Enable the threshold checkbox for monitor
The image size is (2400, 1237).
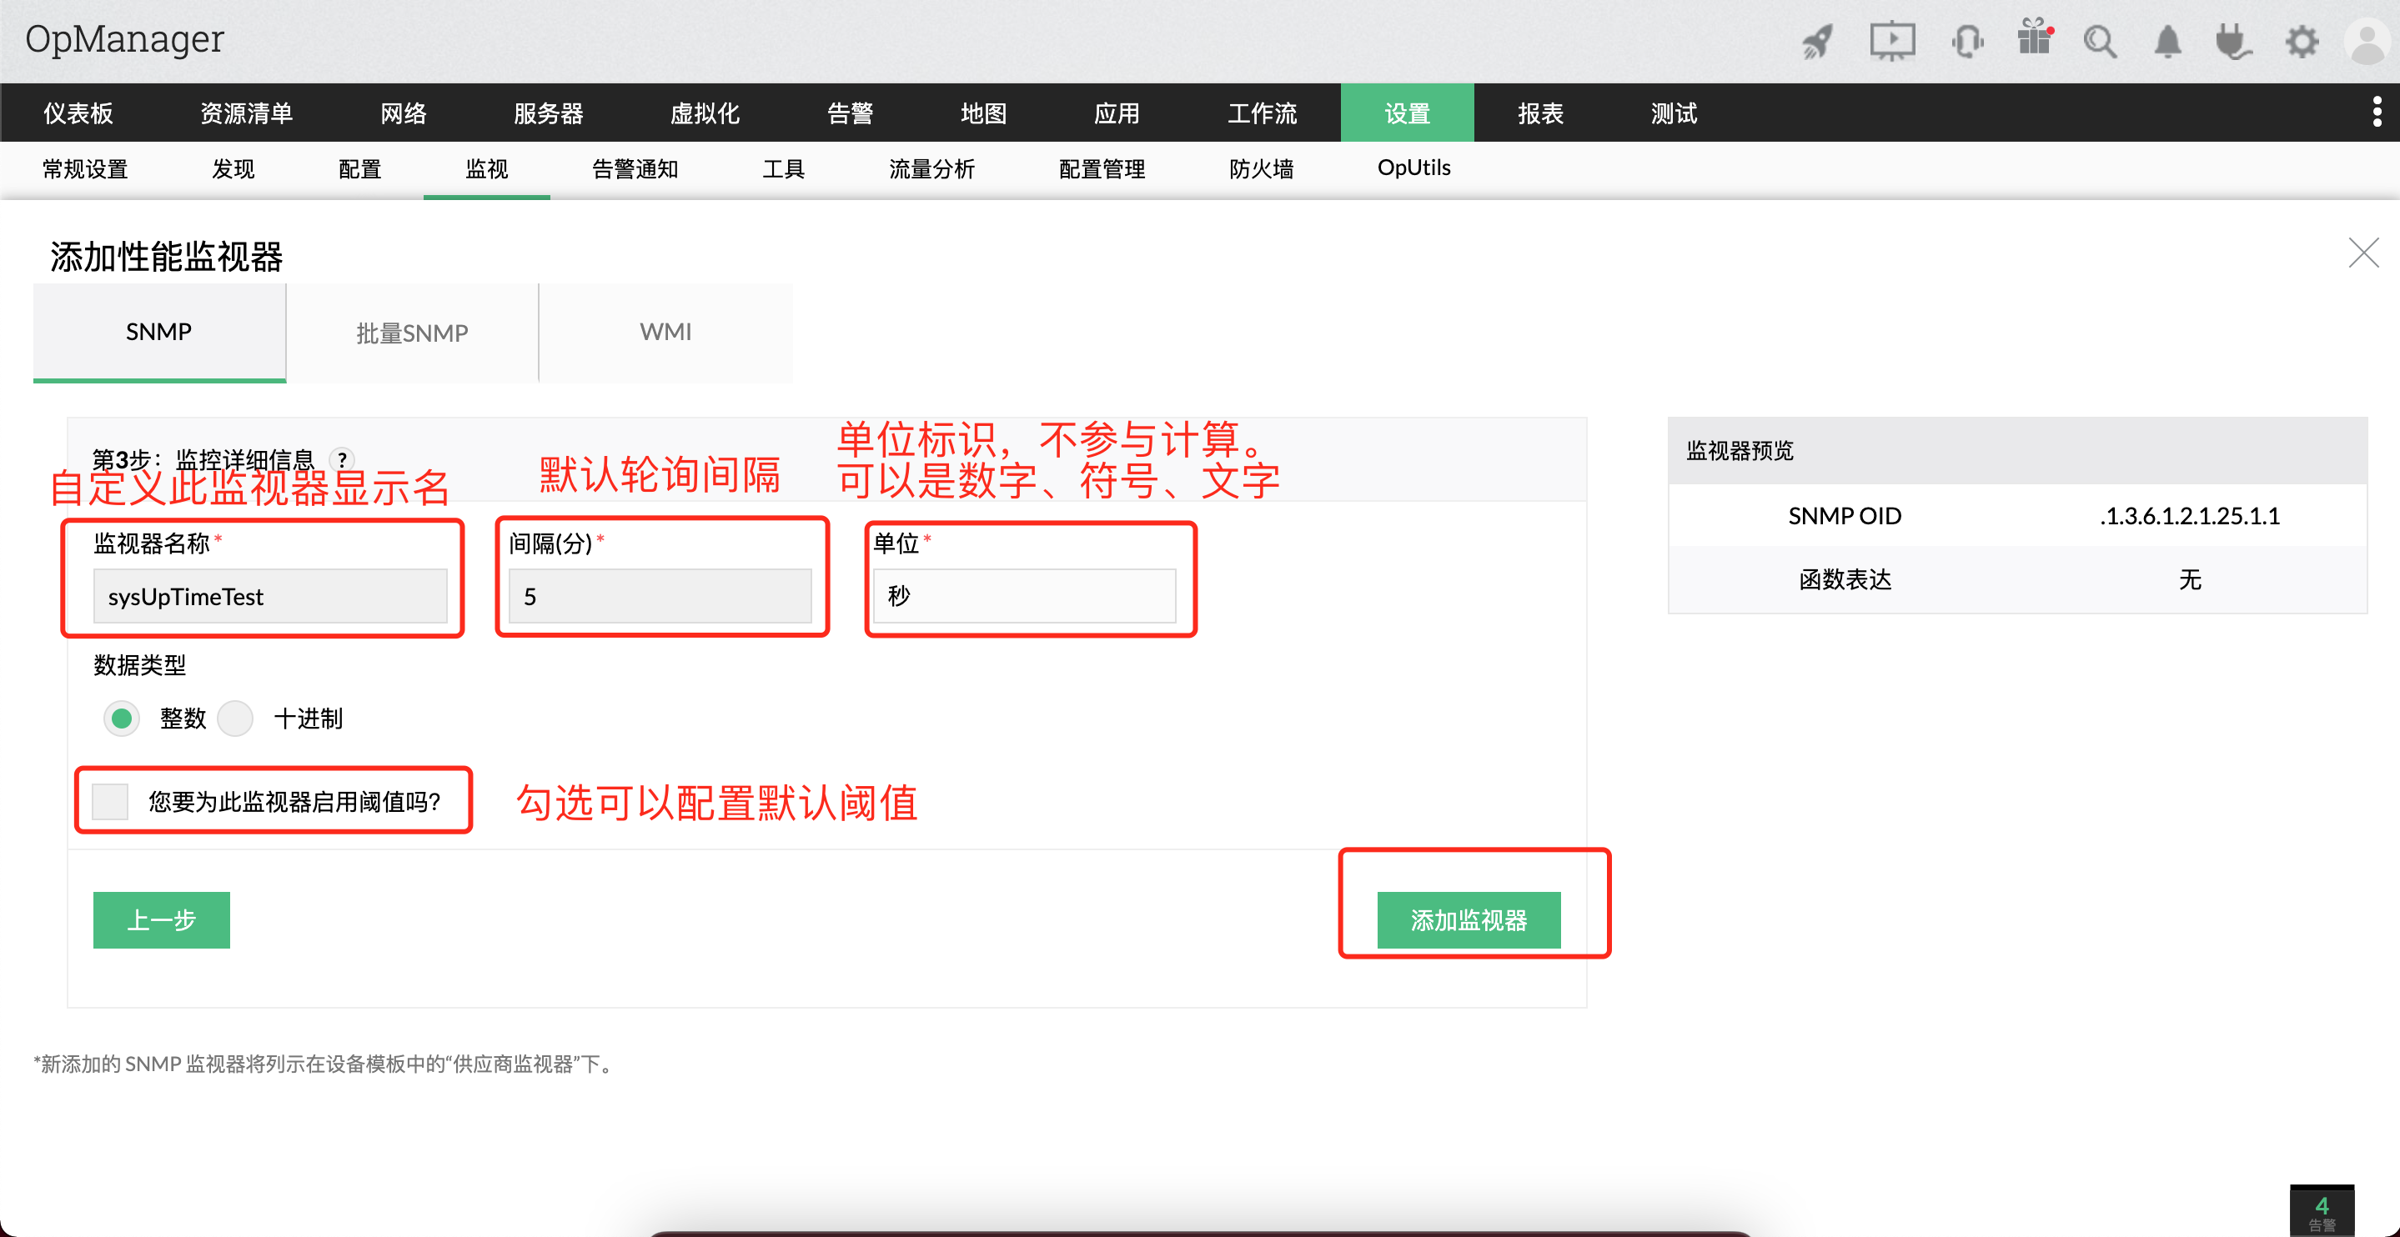[x=110, y=801]
